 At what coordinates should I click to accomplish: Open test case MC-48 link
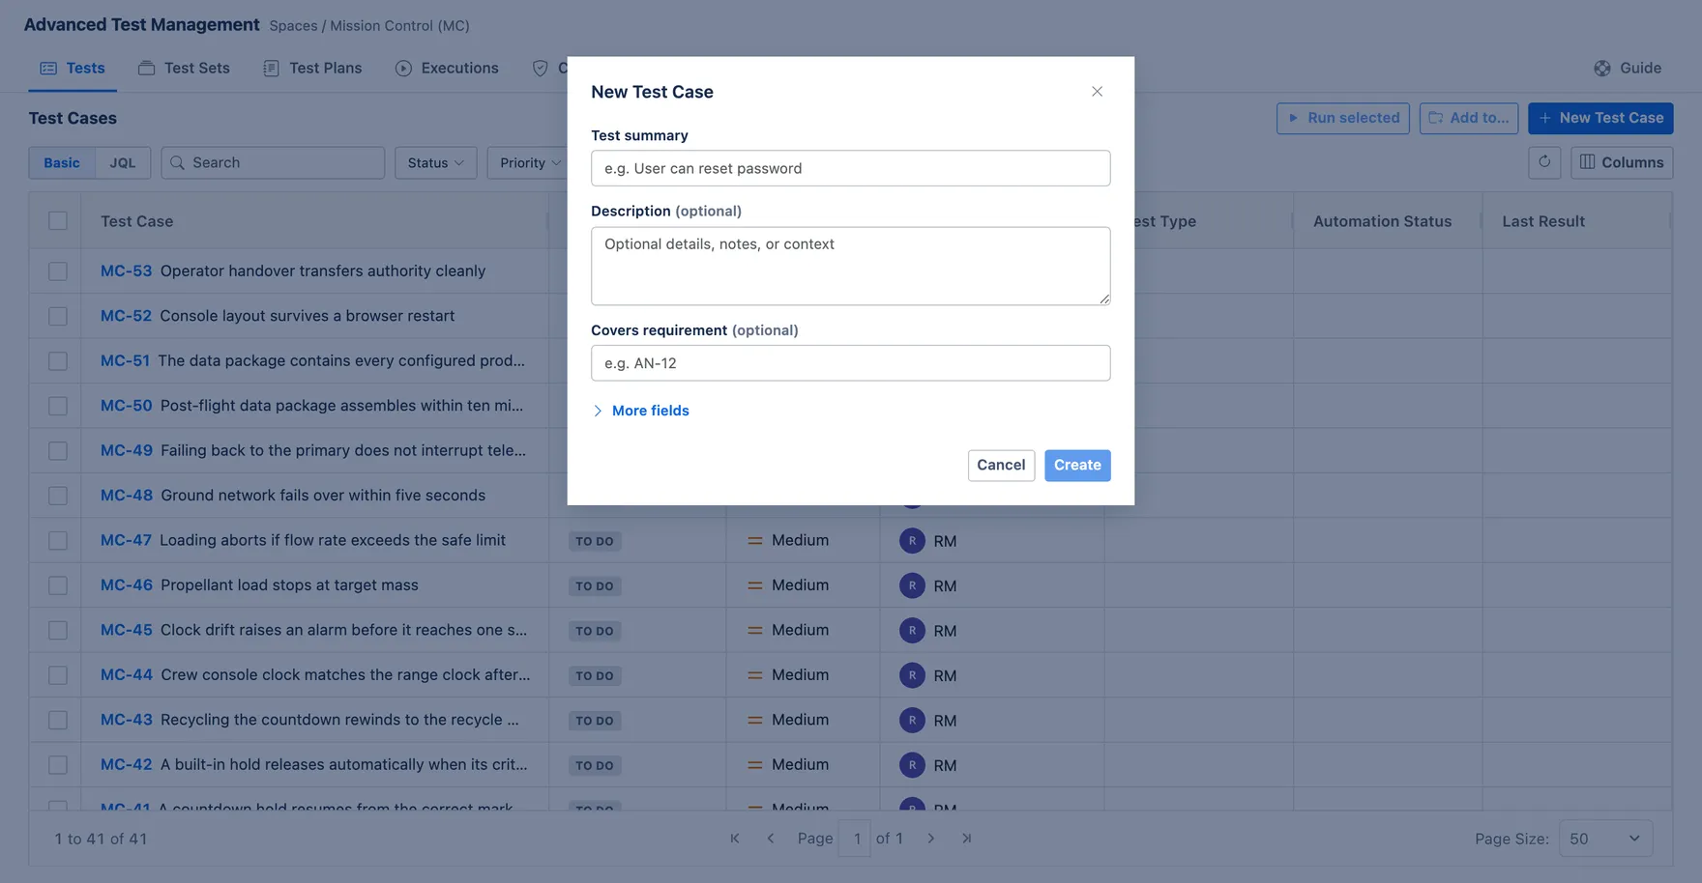coord(127,496)
